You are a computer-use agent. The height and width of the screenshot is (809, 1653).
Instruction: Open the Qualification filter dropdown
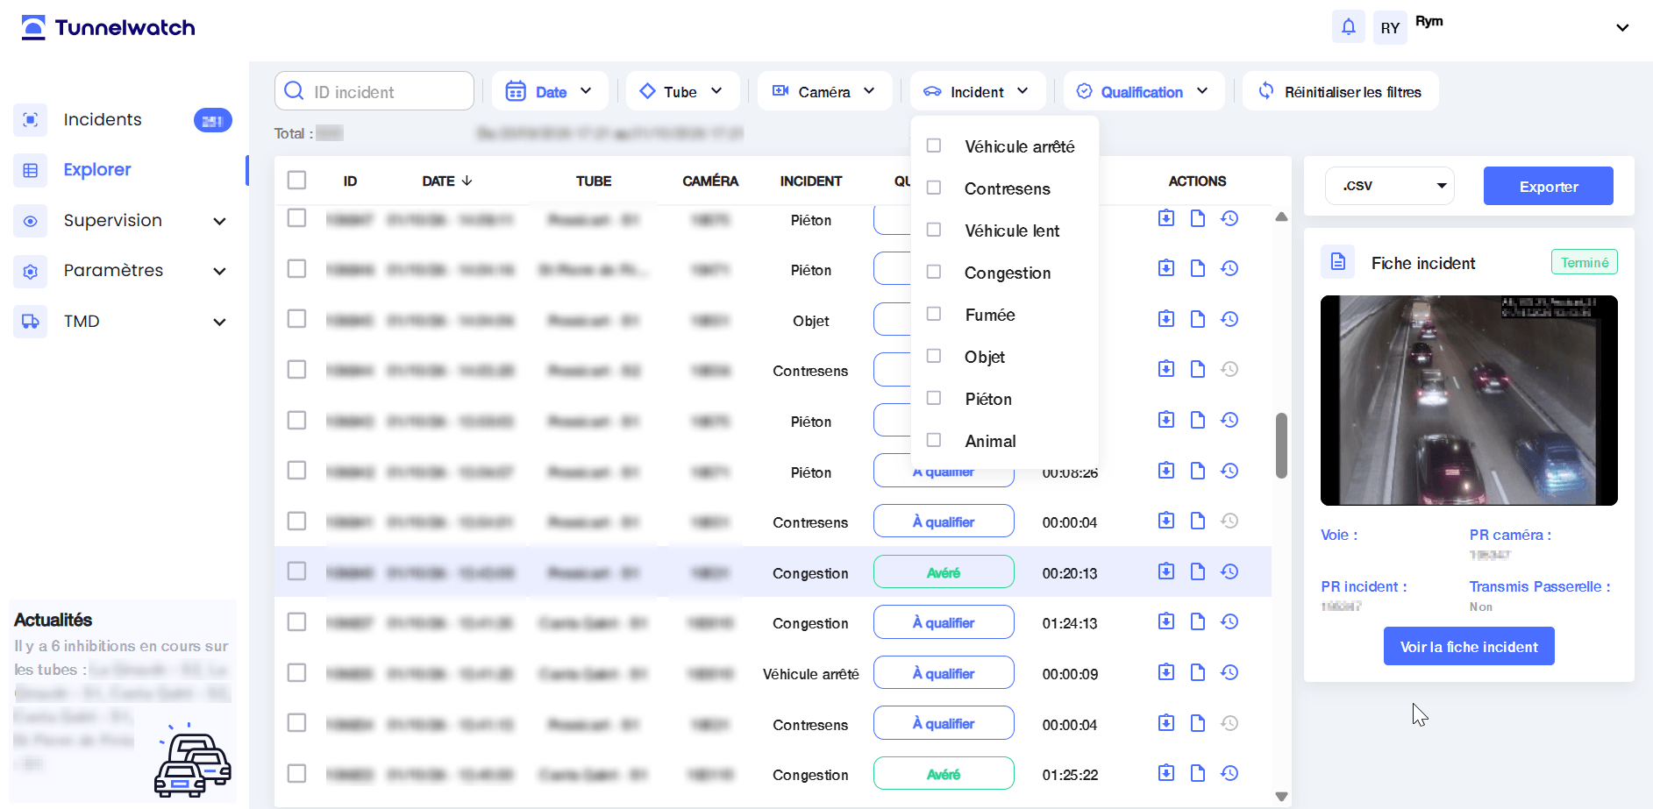coord(1144,91)
